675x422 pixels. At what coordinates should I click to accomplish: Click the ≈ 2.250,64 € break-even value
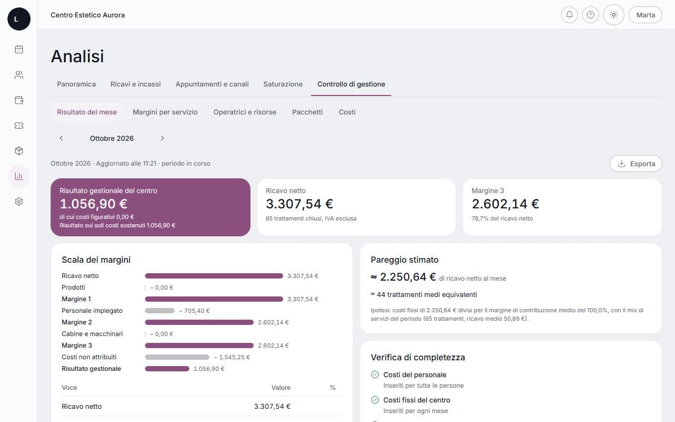click(x=403, y=277)
